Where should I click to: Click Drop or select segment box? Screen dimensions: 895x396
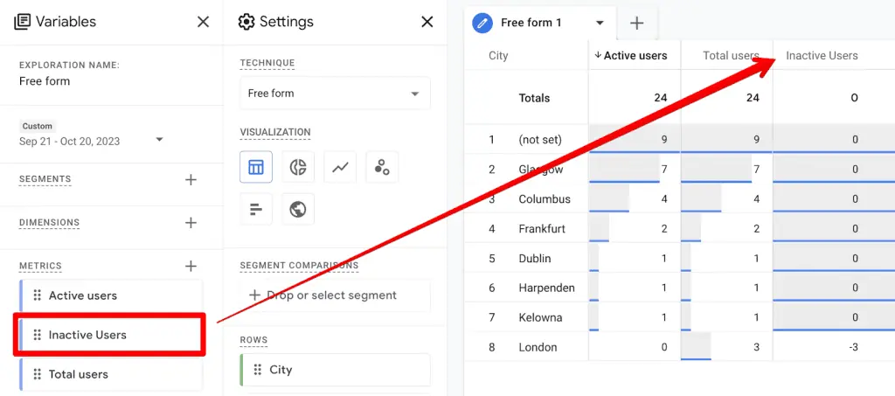335,295
